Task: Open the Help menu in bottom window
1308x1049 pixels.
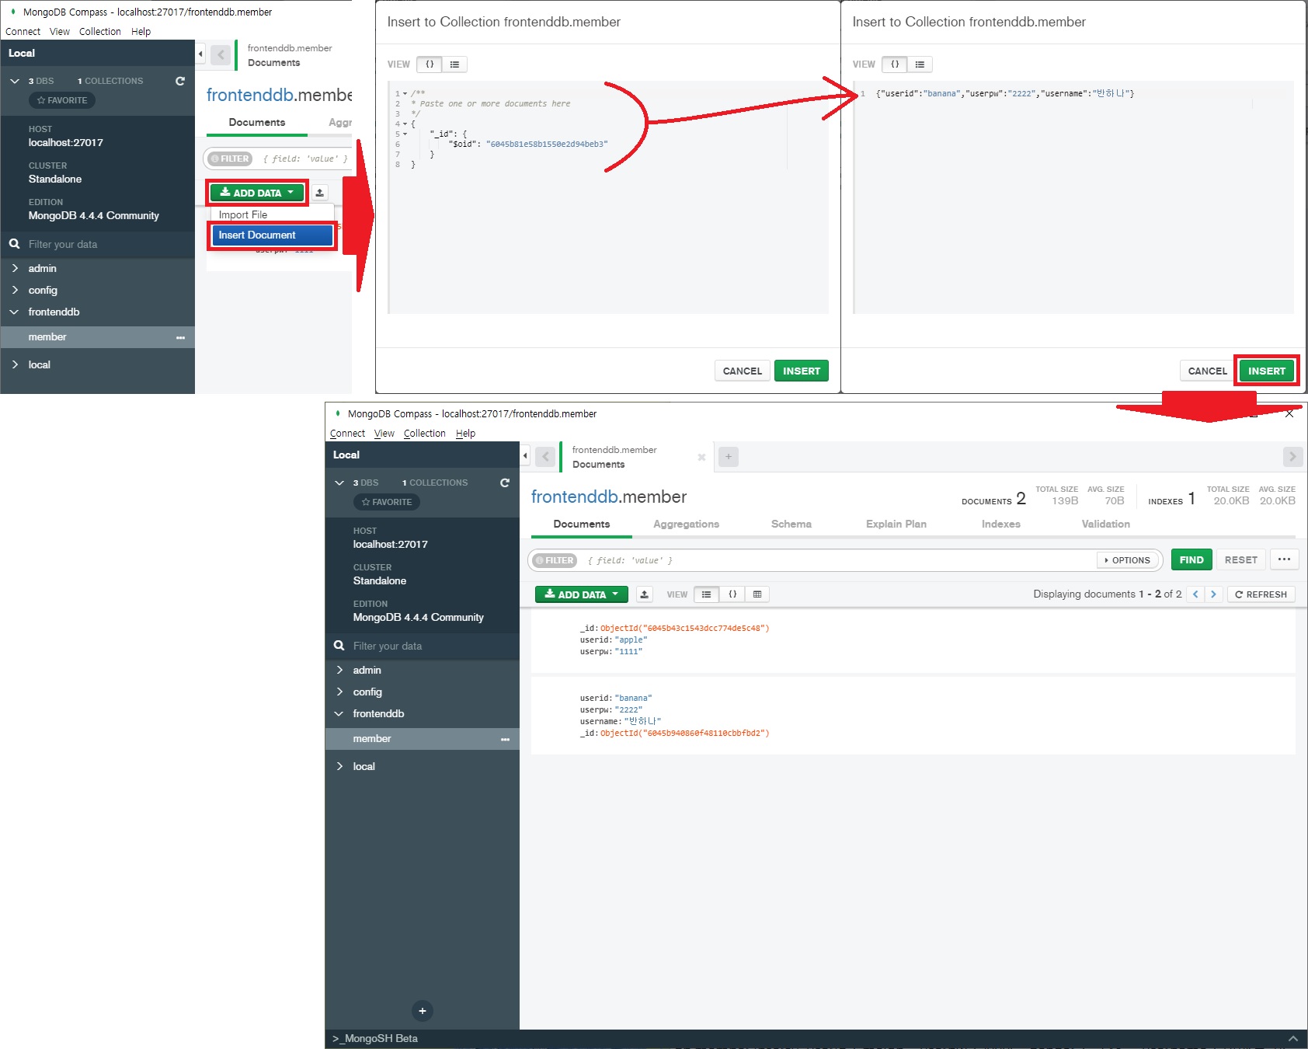Action: pos(465,434)
